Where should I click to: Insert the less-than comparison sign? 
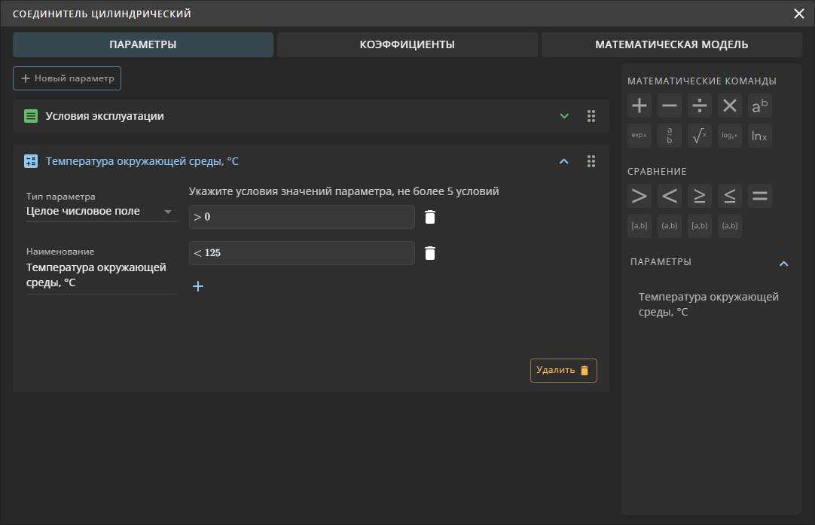(x=670, y=196)
